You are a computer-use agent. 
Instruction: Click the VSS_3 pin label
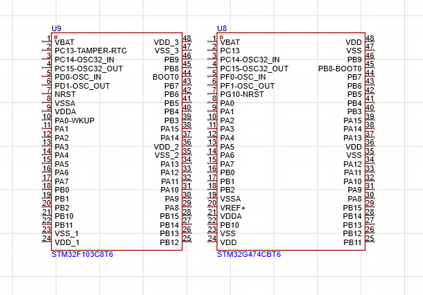pyautogui.click(x=166, y=51)
